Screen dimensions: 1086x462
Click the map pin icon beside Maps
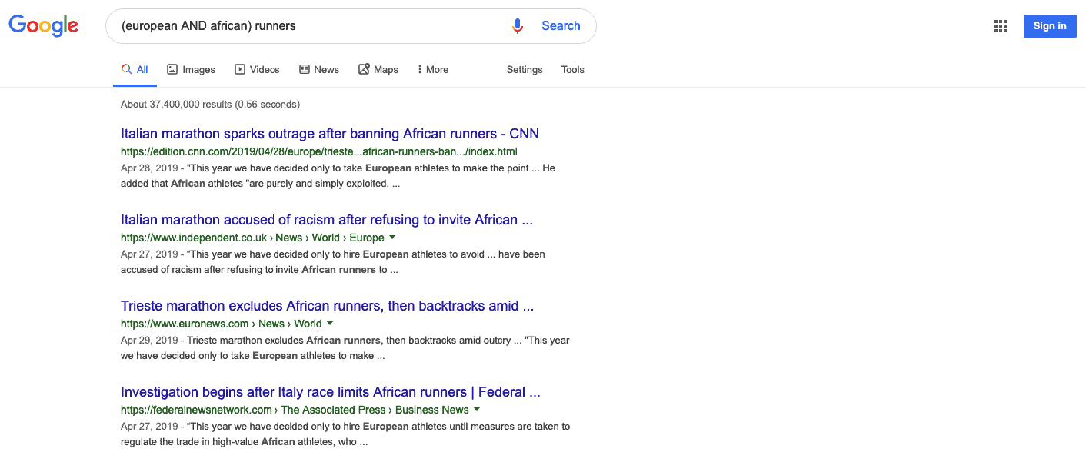[x=362, y=68]
